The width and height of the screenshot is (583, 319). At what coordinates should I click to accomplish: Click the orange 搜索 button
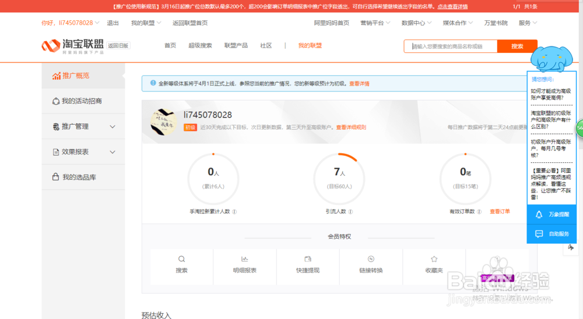point(517,46)
